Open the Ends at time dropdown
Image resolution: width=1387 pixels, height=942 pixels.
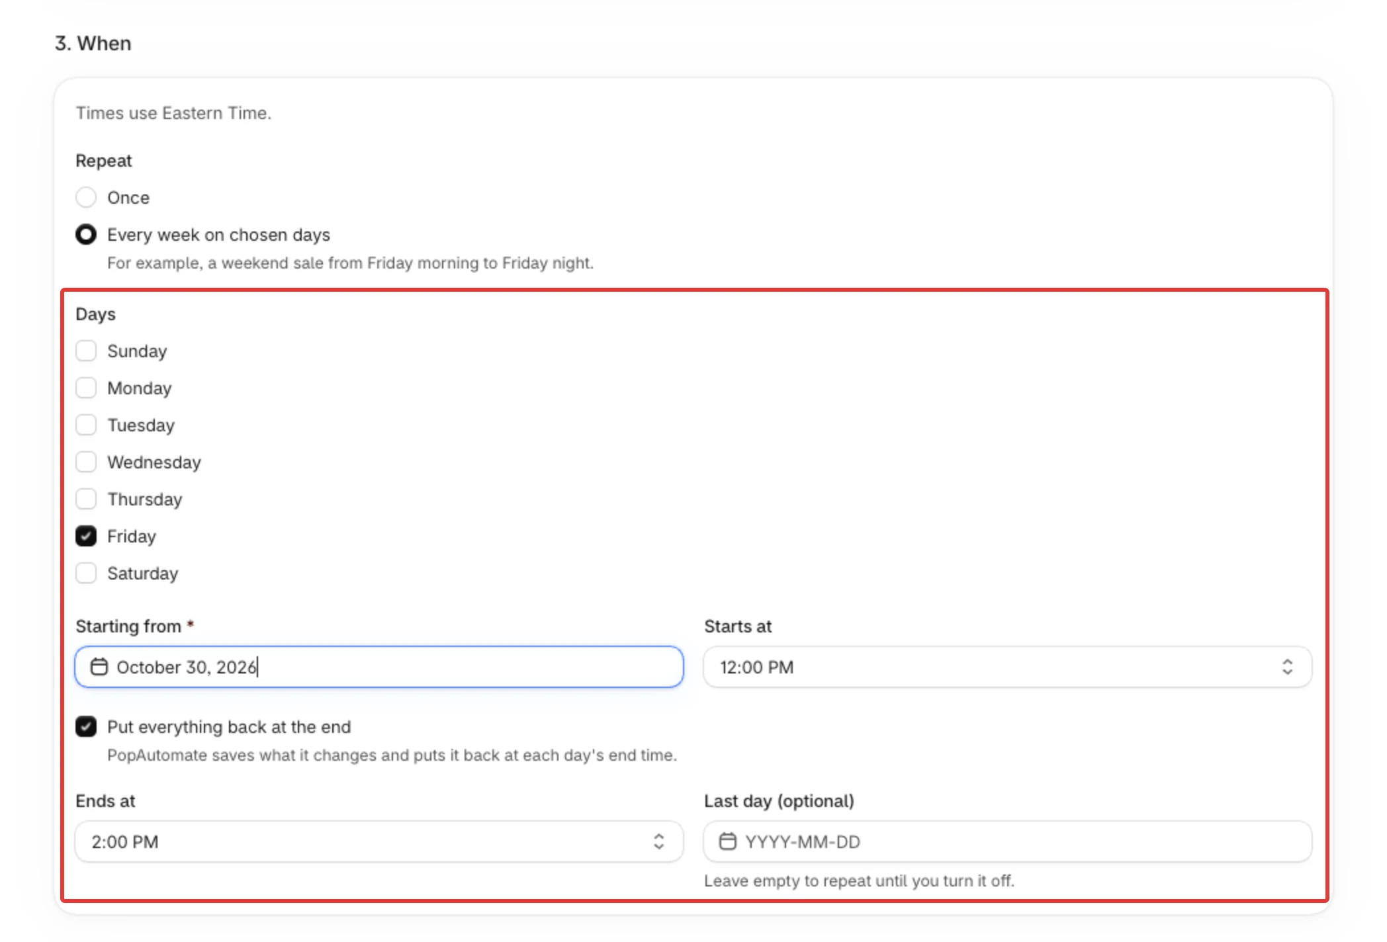379,841
